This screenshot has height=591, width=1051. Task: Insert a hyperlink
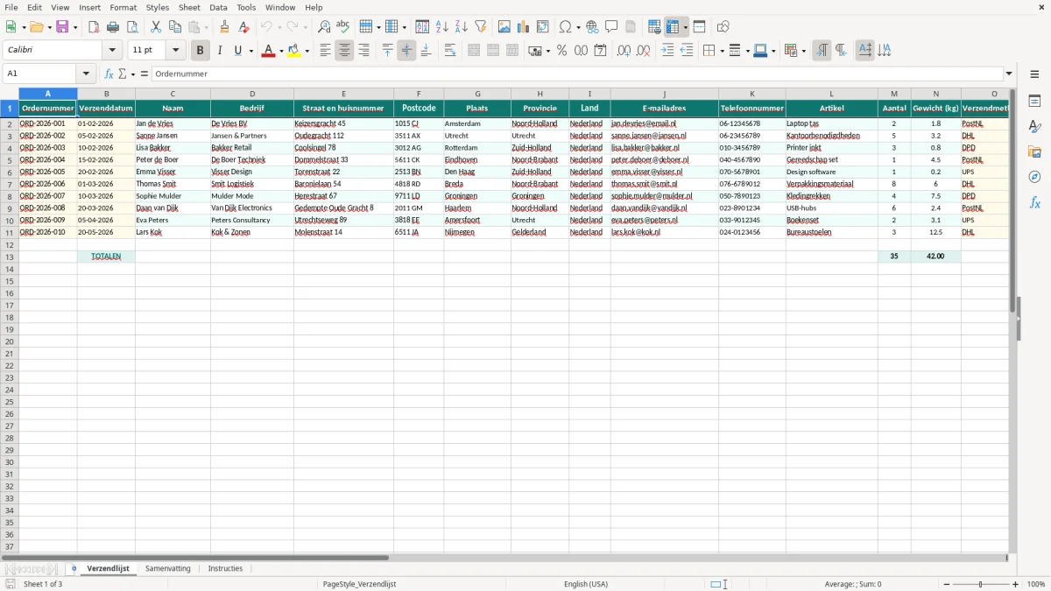593,27
